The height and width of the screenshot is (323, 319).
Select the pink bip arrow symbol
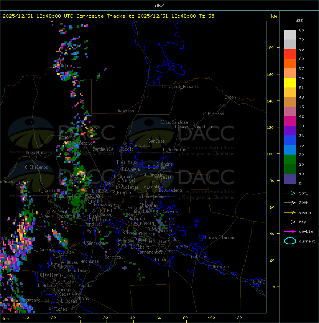tap(290, 222)
